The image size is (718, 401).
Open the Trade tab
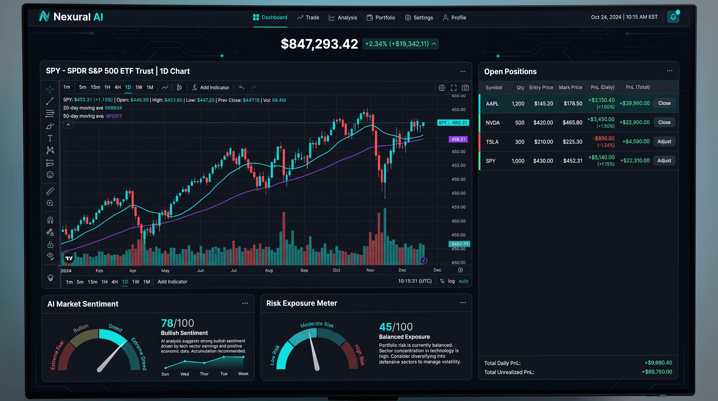tap(308, 17)
